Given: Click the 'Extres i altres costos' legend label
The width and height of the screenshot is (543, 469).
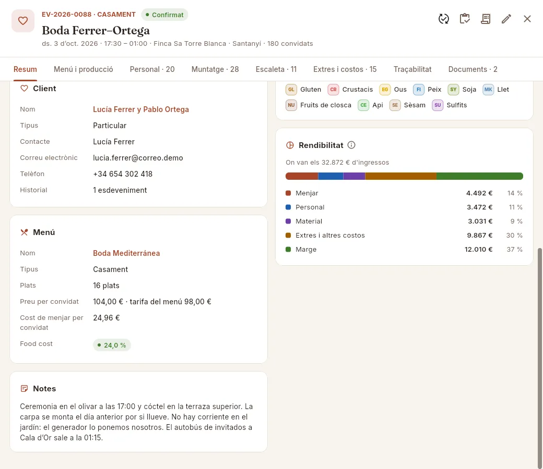Looking at the screenshot, I should coord(330,236).
